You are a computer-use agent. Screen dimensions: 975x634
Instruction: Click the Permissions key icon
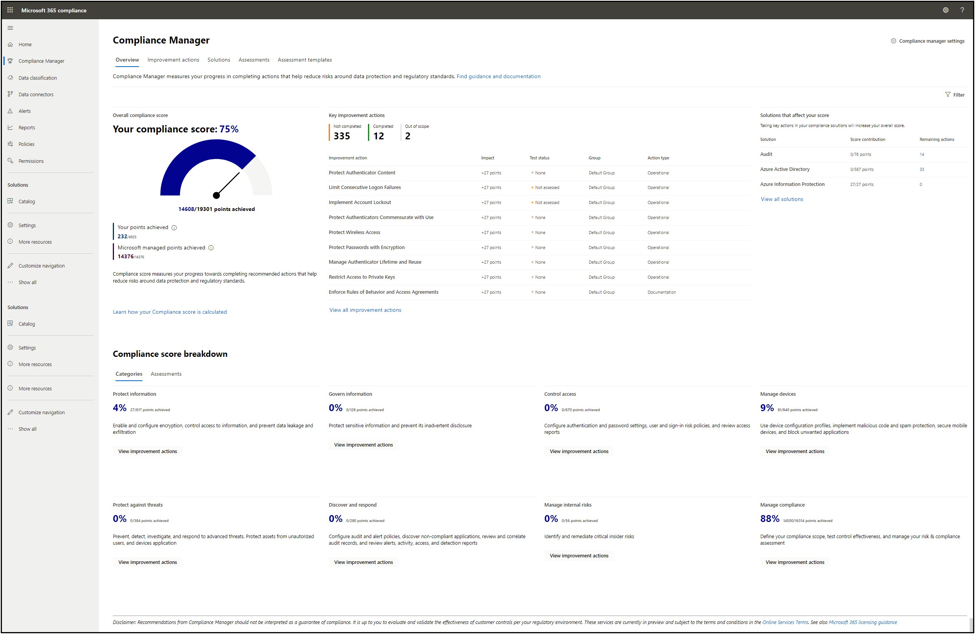click(x=10, y=161)
